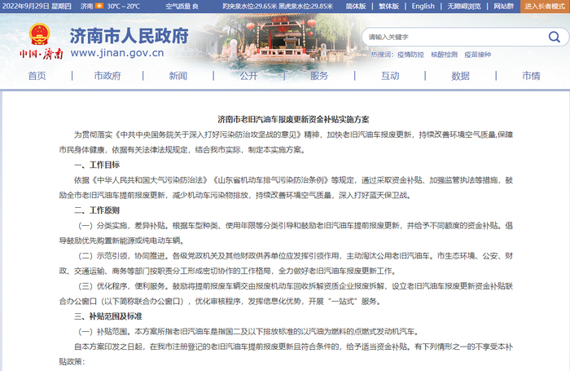Open the 新闻 navigation tab

tap(178, 76)
